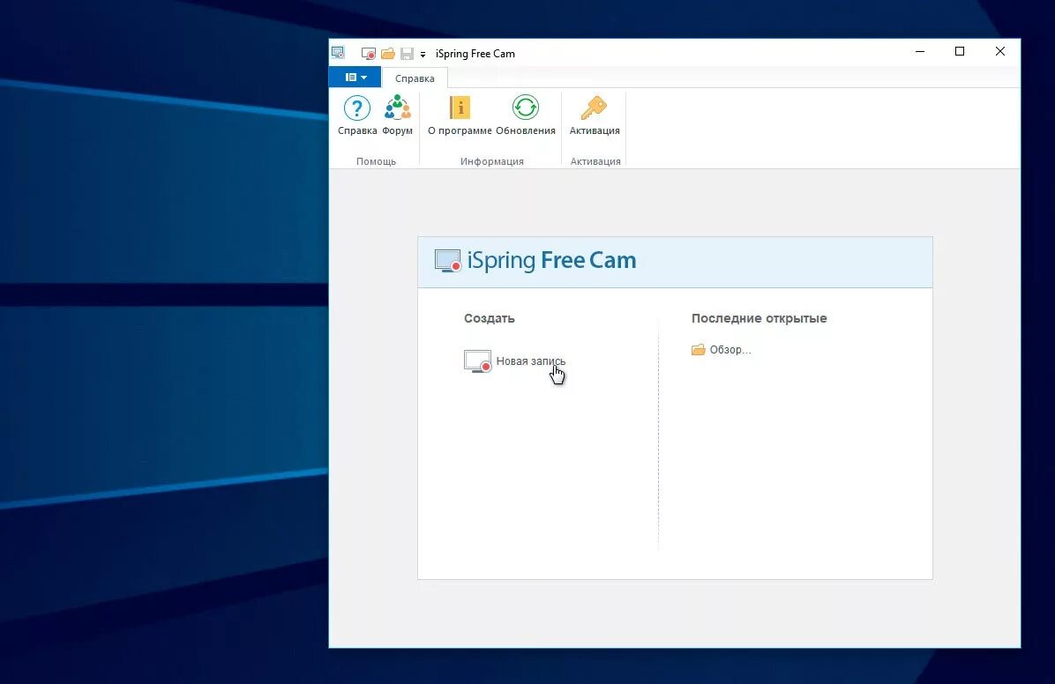Select the Справка ribbon tab
The width and height of the screenshot is (1055, 684).
click(415, 78)
